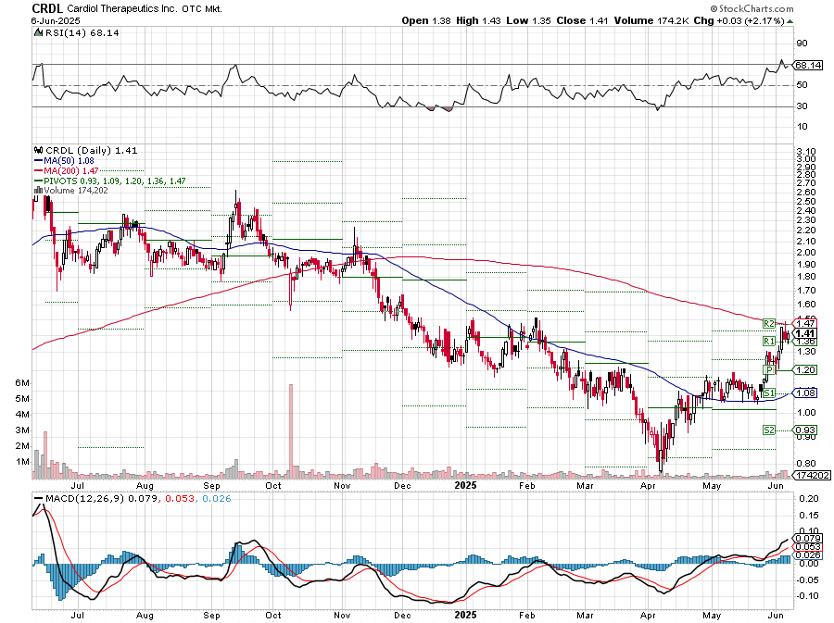Click the 6M volume axis label

point(22,383)
